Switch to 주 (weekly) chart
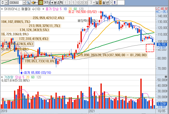 (x=100, y=3)
